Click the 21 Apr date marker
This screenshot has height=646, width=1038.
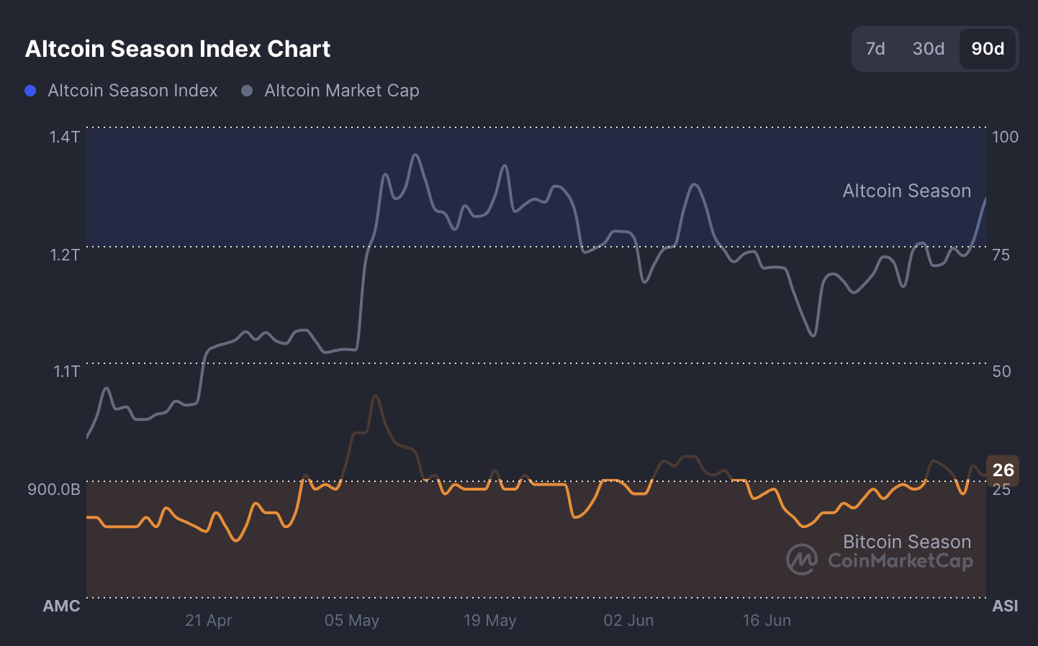(x=209, y=620)
